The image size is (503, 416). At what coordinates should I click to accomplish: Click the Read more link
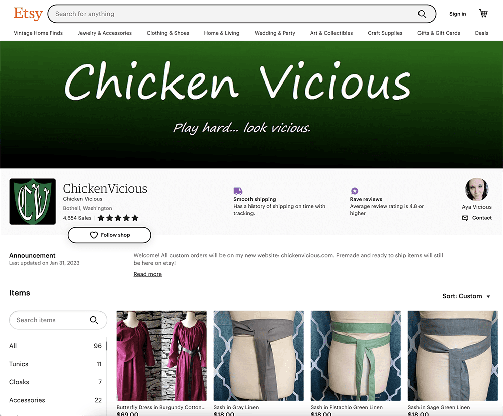(x=147, y=274)
